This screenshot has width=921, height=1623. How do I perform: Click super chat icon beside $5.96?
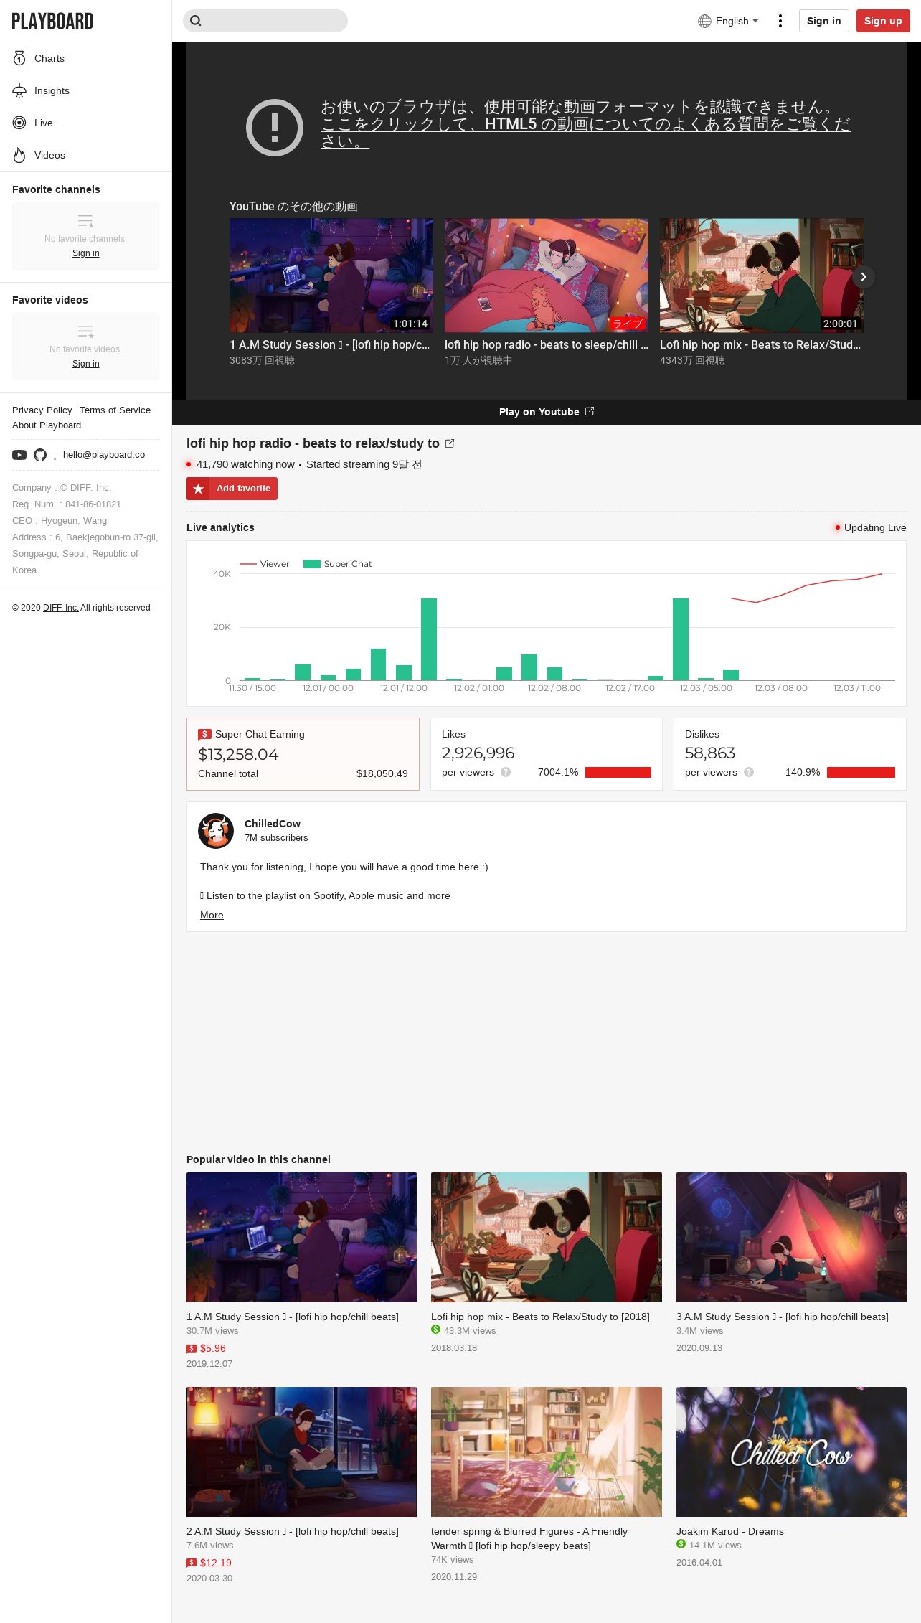(192, 1349)
